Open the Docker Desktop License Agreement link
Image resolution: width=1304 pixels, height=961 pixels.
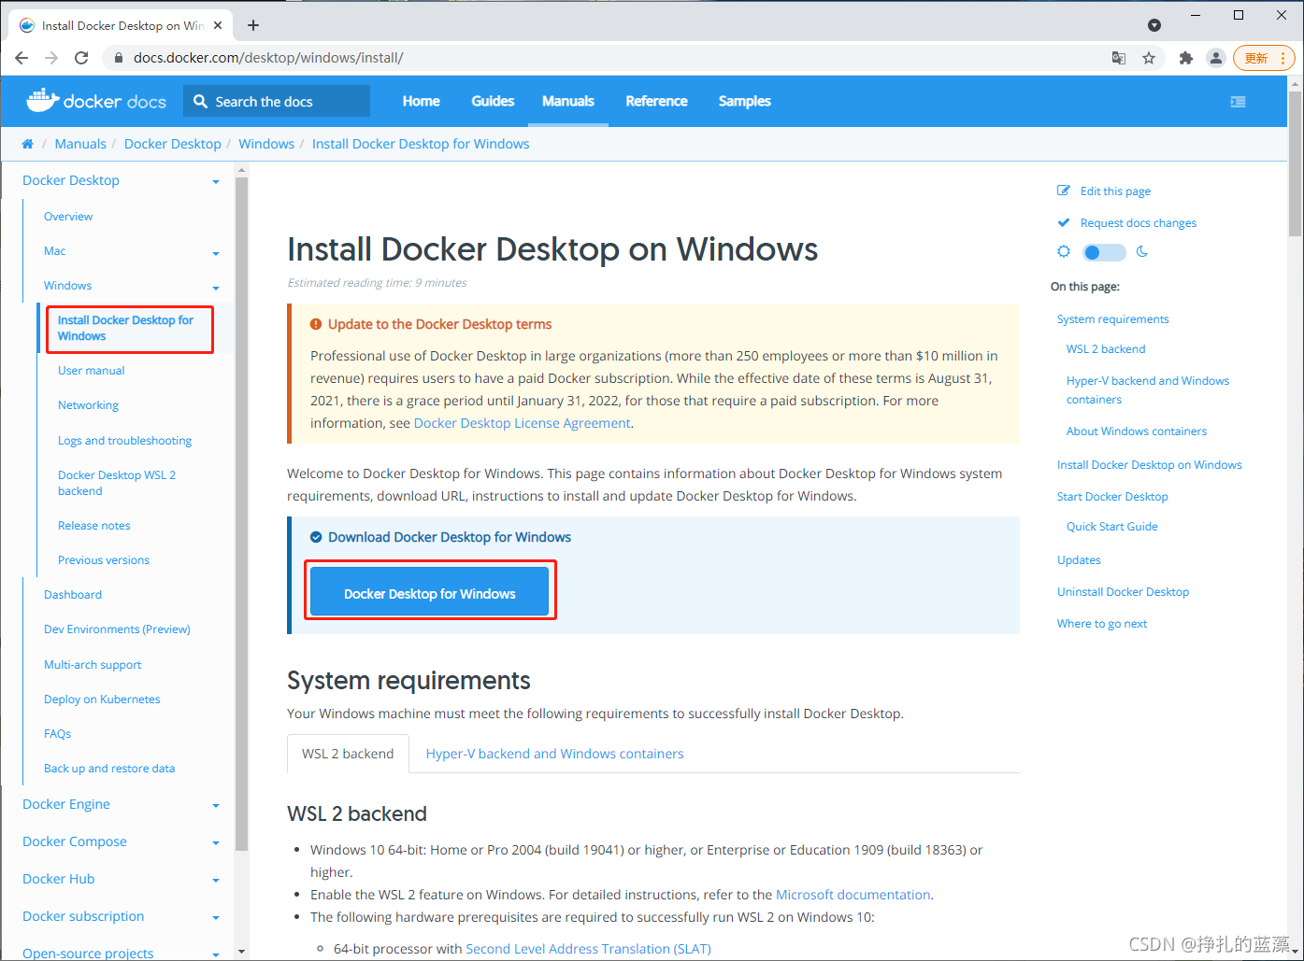pyautogui.click(x=522, y=423)
